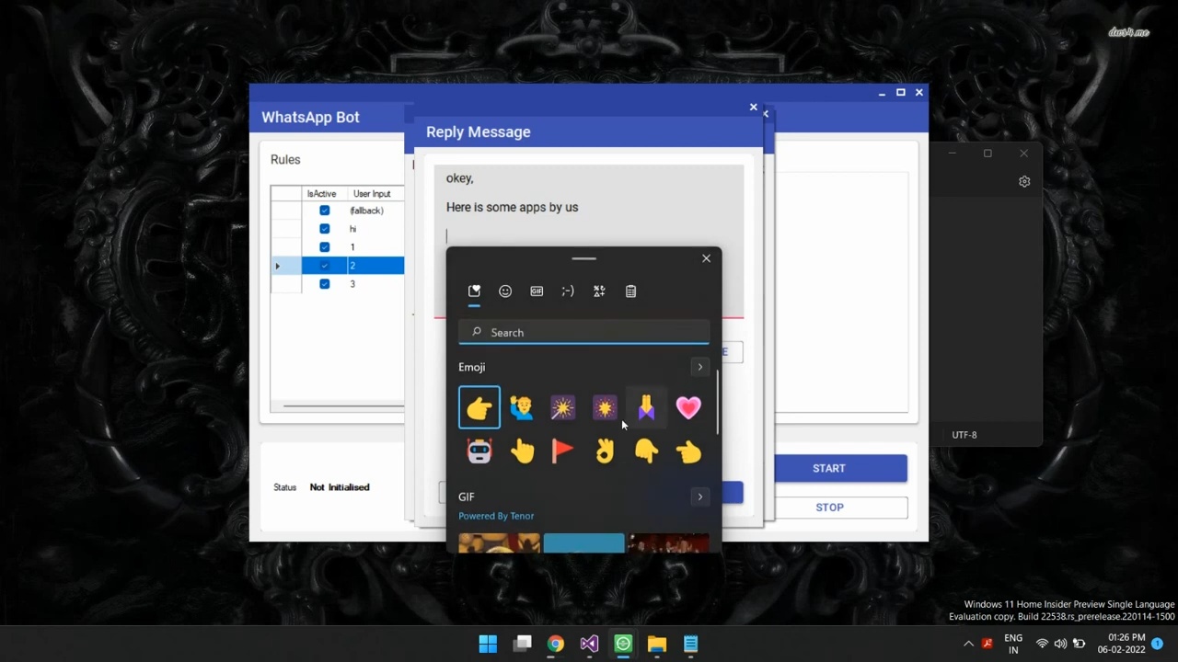Select the (fallback) user input cell
This screenshot has width=1178, height=662.
[375, 211]
